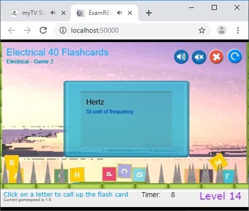Click the 'Level 14' label
This screenshot has width=249, height=211.
(x=220, y=196)
